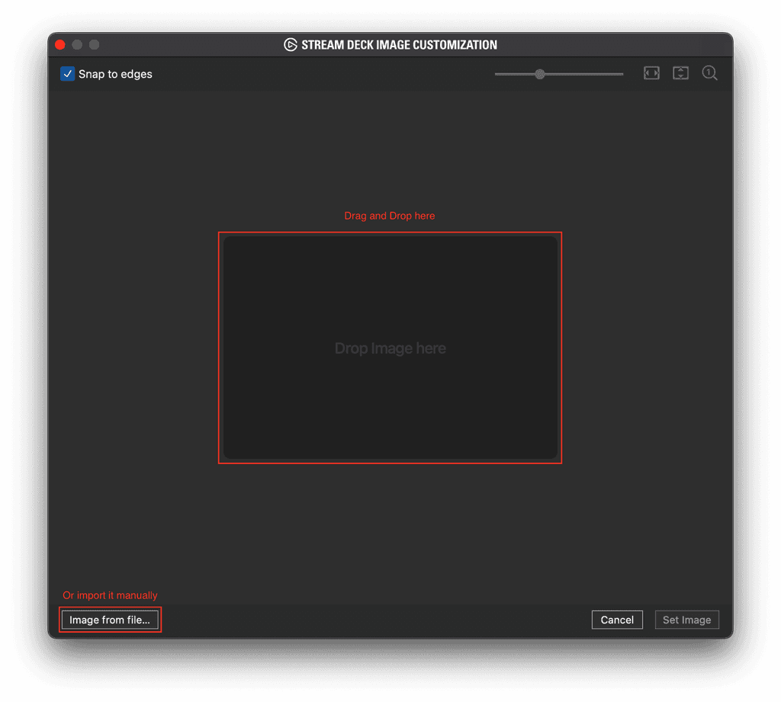This screenshot has height=702, width=781.
Task: Open the reset zoom magnifier control
Action: tap(709, 73)
